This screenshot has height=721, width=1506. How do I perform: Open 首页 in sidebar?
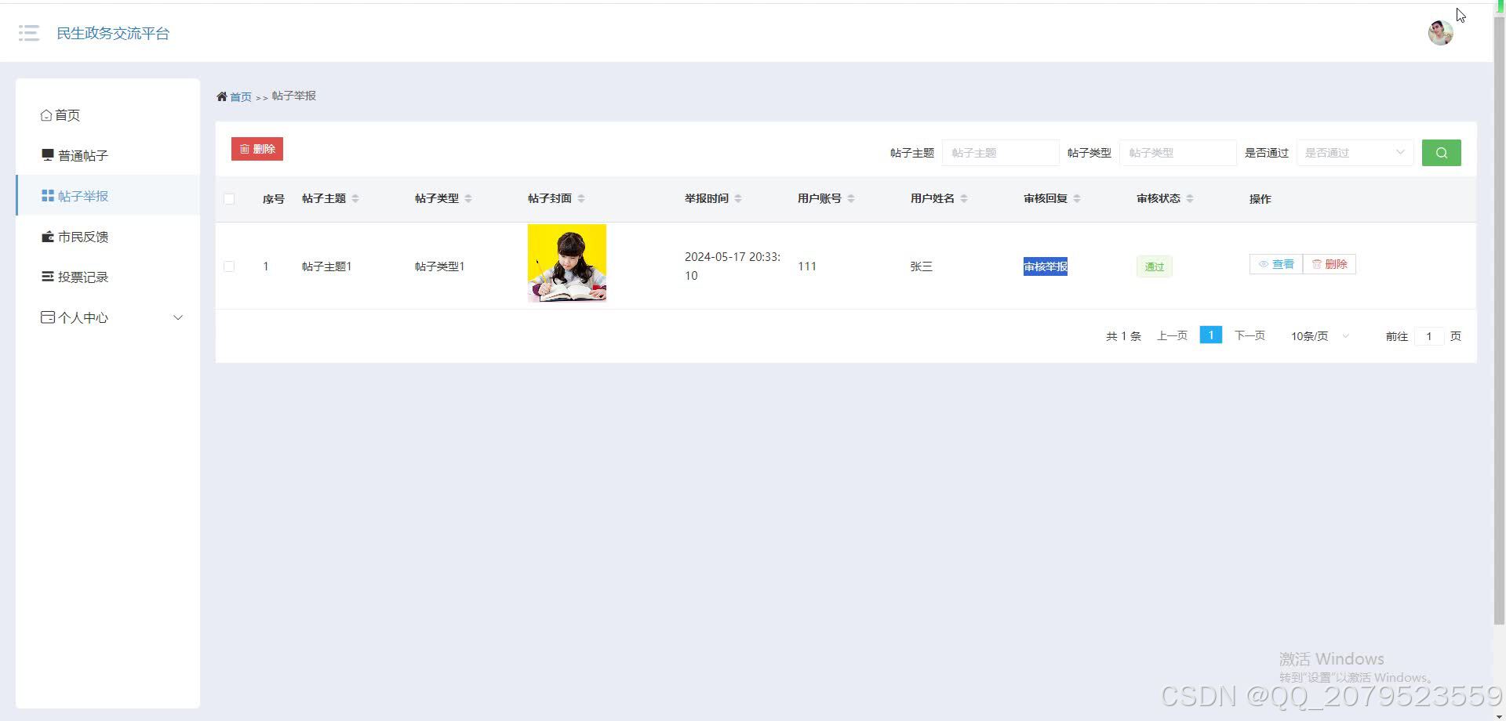tap(108, 115)
